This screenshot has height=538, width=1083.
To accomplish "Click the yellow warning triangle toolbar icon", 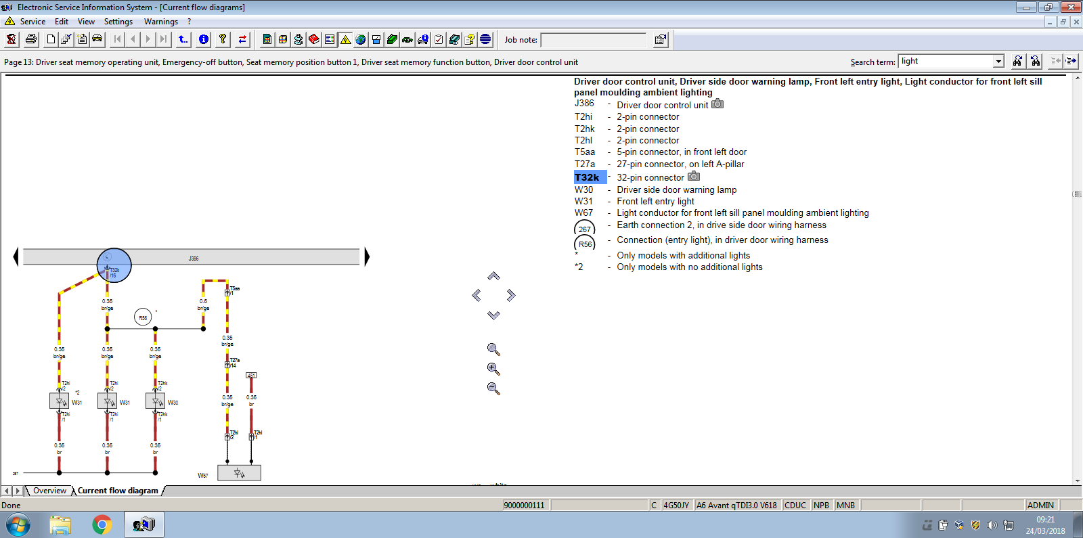I will pyautogui.click(x=346, y=39).
